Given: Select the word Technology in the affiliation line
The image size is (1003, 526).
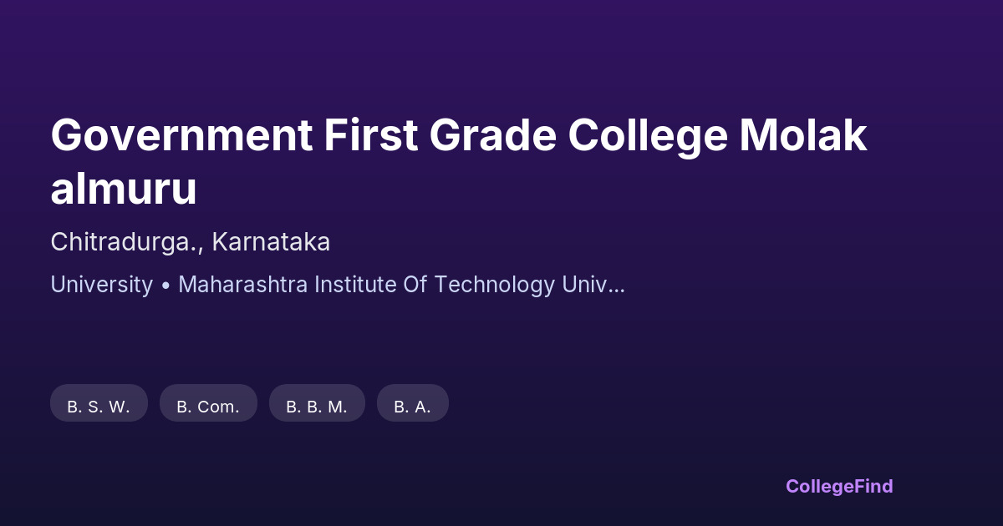Looking at the screenshot, I should click(496, 285).
